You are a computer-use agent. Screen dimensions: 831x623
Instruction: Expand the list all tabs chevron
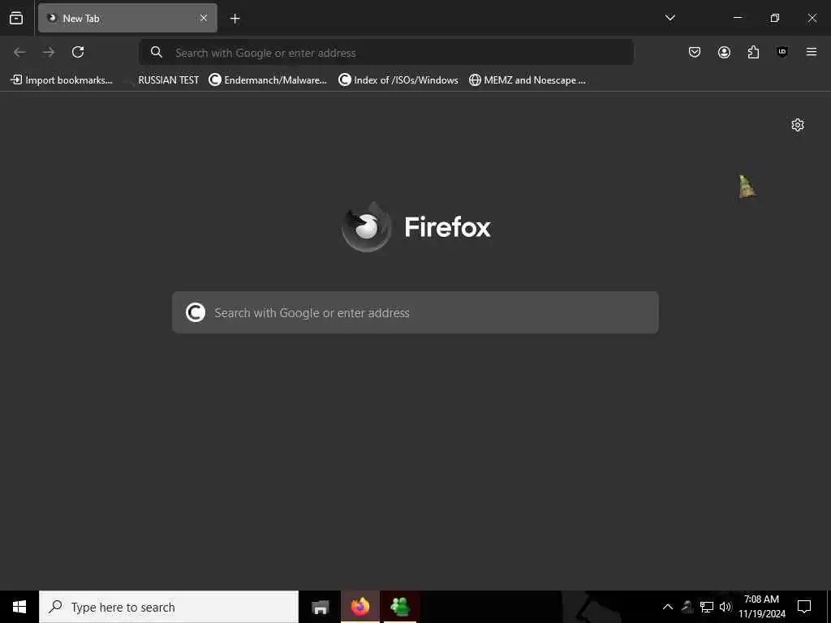pyautogui.click(x=670, y=18)
